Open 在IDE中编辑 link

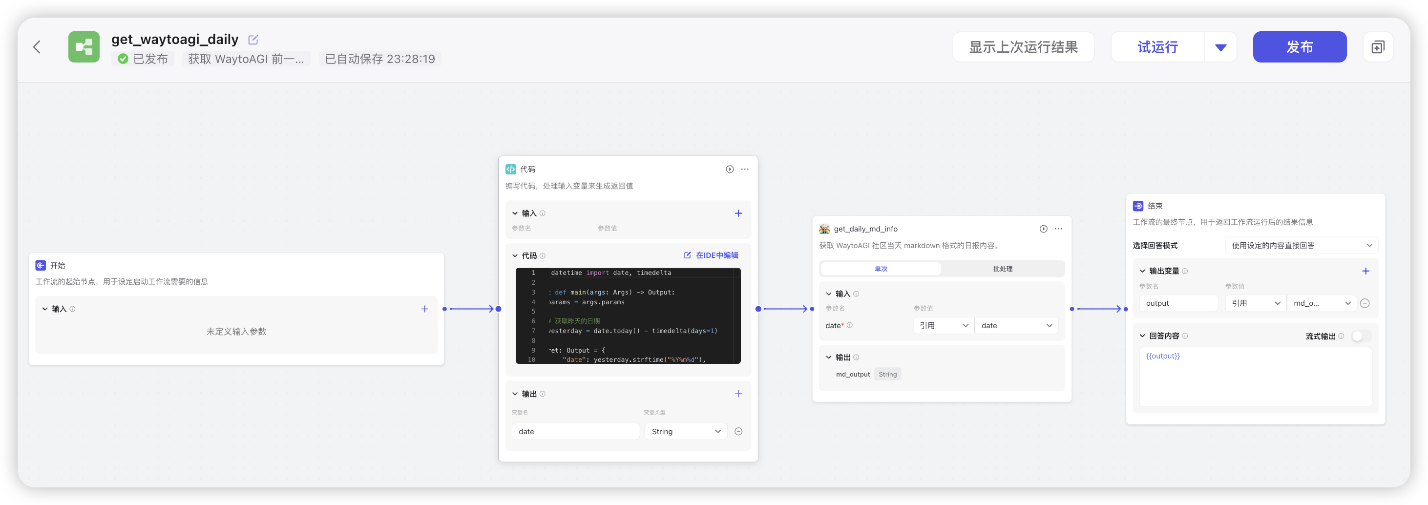click(711, 255)
